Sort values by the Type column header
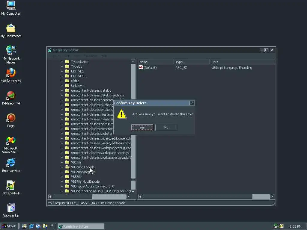The width and height of the screenshot is (307, 230). pyautogui.click(x=192, y=62)
